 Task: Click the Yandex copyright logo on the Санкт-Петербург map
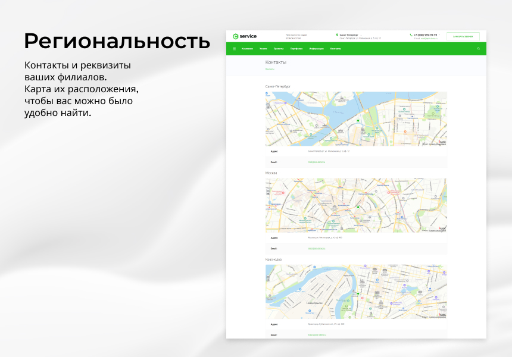[442, 142]
